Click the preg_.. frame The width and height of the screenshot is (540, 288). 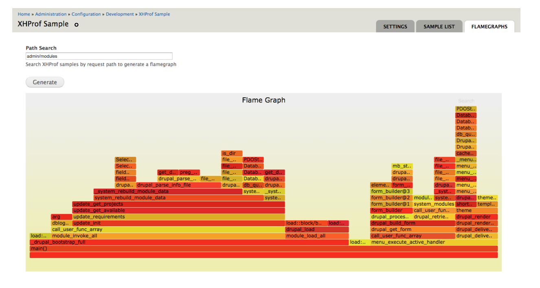[189, 172]
